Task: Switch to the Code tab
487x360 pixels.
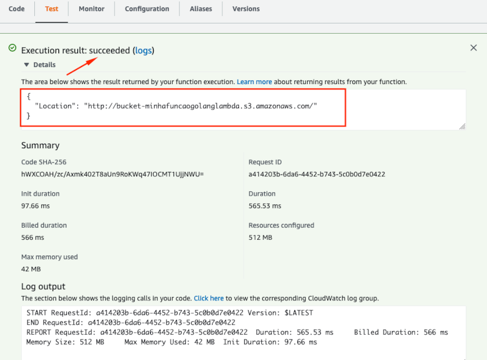Action: tap(16, 9)
